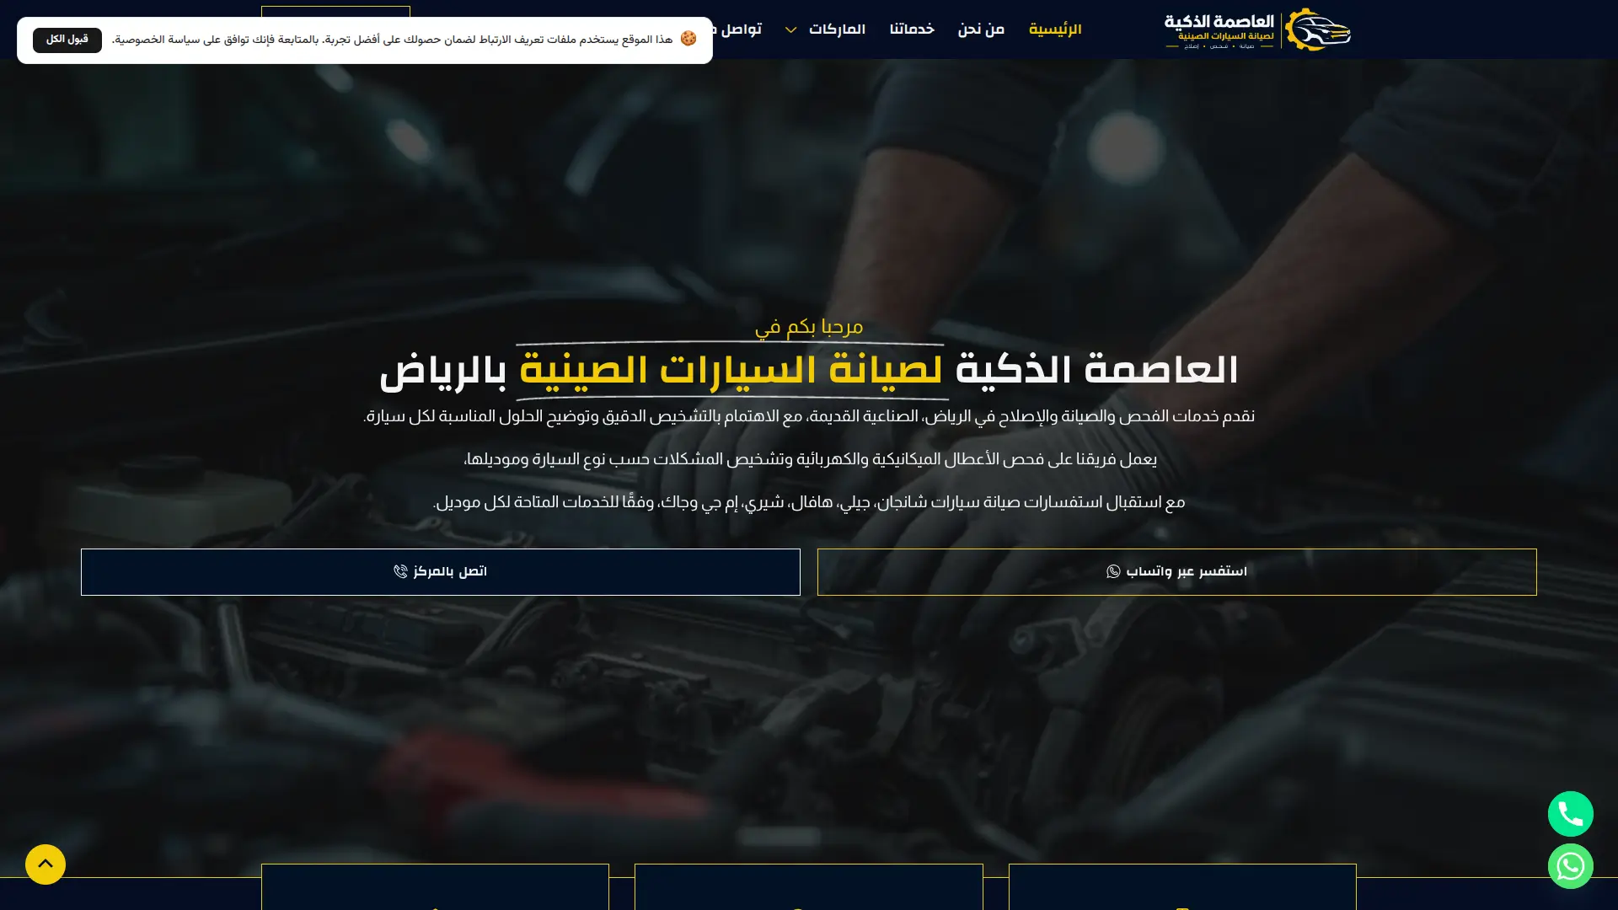Open the خدماتنا menu item
The width and height of the screenshot is (1618, 910).
[912, 29]
